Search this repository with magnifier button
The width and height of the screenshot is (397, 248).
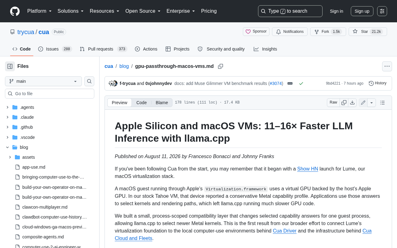[89, 81]
